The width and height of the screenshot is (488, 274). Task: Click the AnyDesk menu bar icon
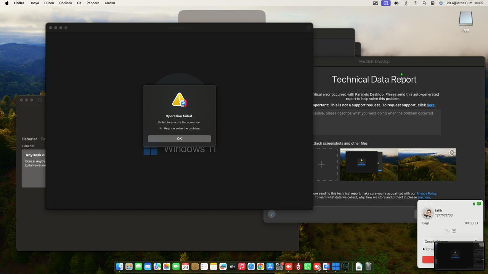point(396,3)
